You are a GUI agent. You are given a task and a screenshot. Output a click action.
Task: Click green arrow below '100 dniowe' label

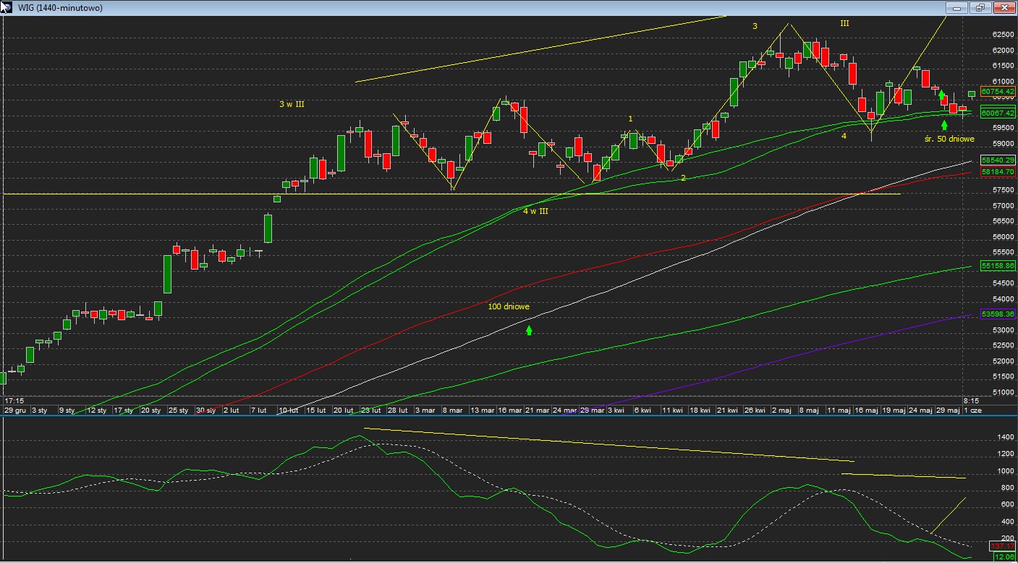point(529,330)
